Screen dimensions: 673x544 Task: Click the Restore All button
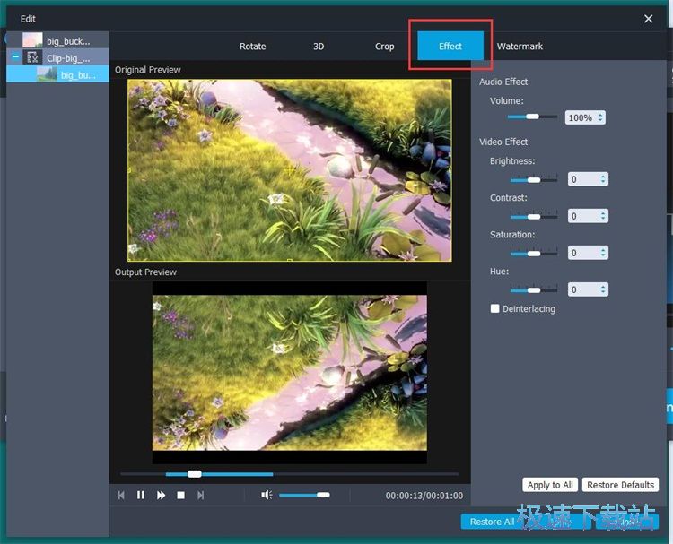492,522
